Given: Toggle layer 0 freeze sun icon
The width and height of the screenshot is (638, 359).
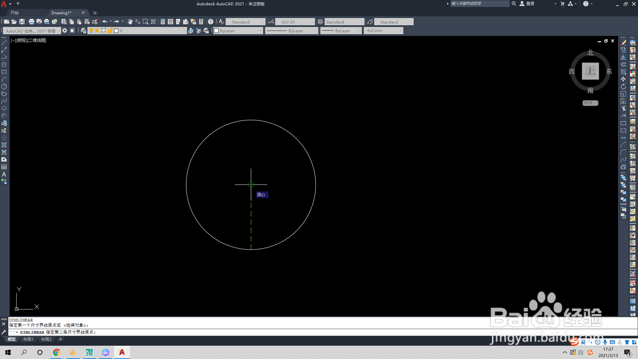Looking at the screenshot, I should [x=97, y=31].
